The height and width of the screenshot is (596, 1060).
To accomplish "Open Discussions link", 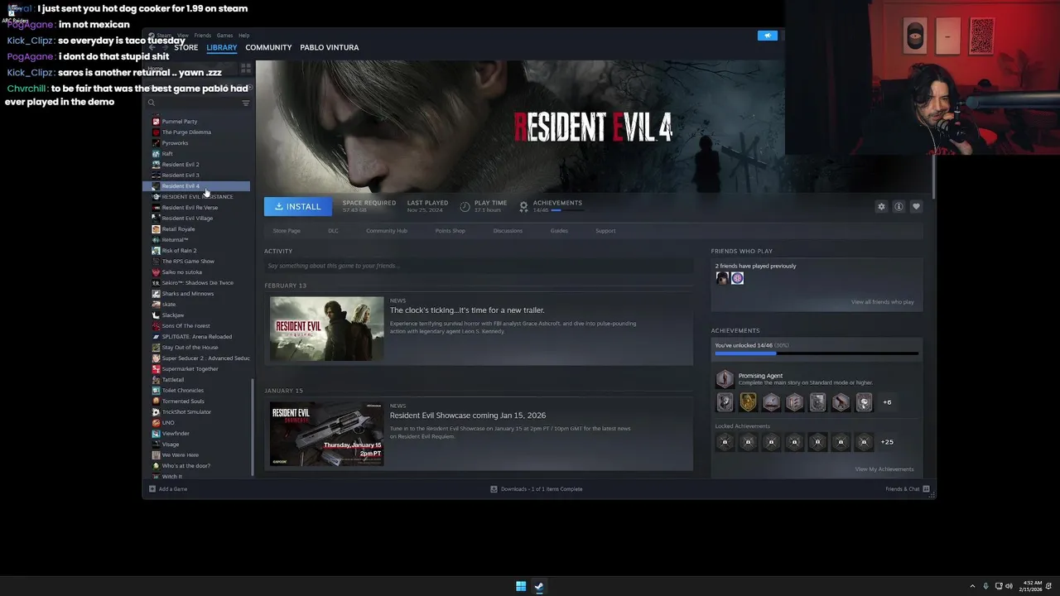I will [508, 231].
